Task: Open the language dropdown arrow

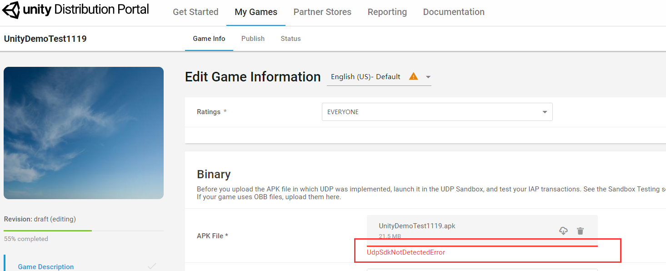Action: tap(428, 77)
